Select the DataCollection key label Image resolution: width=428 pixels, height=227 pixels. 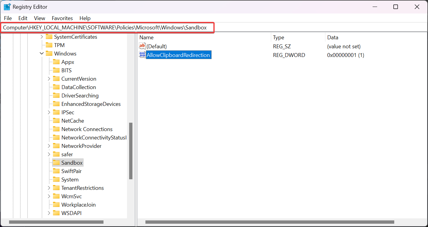[79, 87]
